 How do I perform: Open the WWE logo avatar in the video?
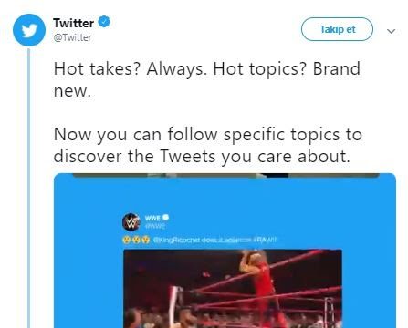[131, 222]
